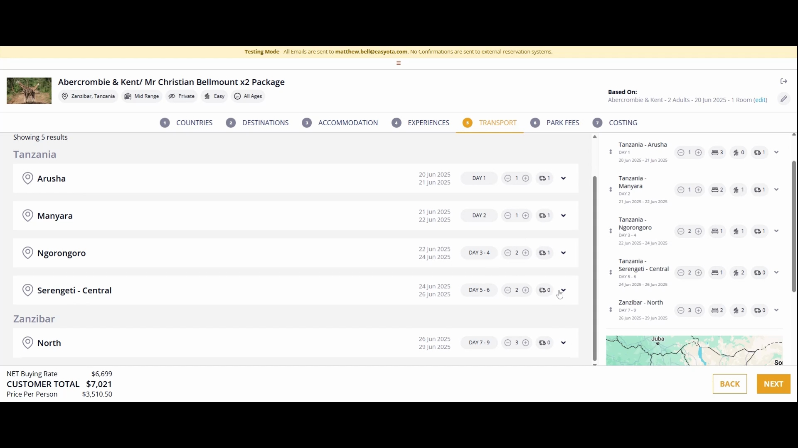Click the transport vehicle count for the Serengeti - Central row
The image size is (798, 448).
[x=544, y=290]
